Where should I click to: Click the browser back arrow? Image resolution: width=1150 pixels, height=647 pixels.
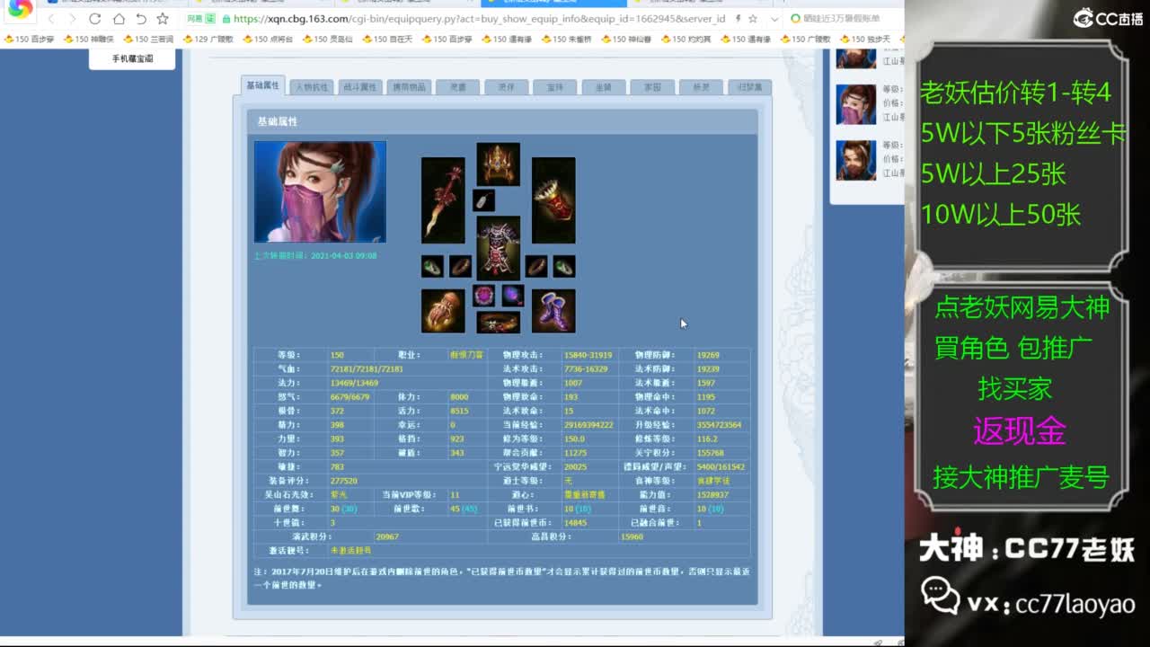click(51, 19)
